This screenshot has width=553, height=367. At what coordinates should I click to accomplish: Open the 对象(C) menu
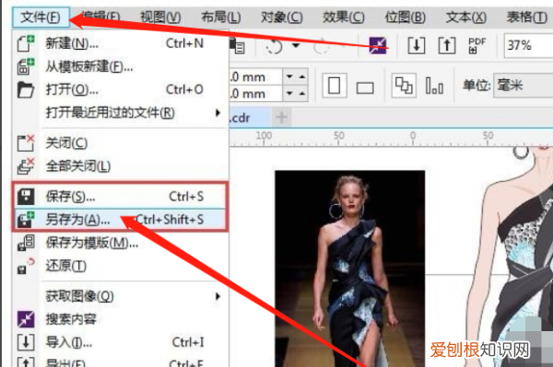point(281,17)
